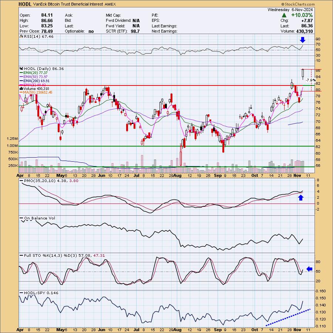
Task: Click the tall hollow candle of the latest session
Action: click(303, 73)
